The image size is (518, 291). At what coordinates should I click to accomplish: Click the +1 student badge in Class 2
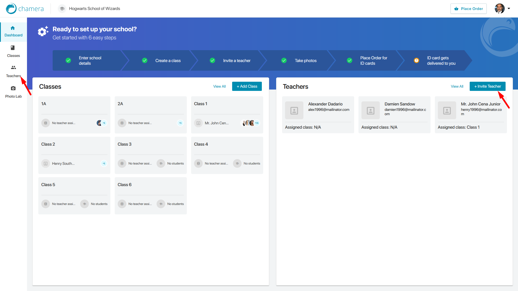[x=104, y=163]
